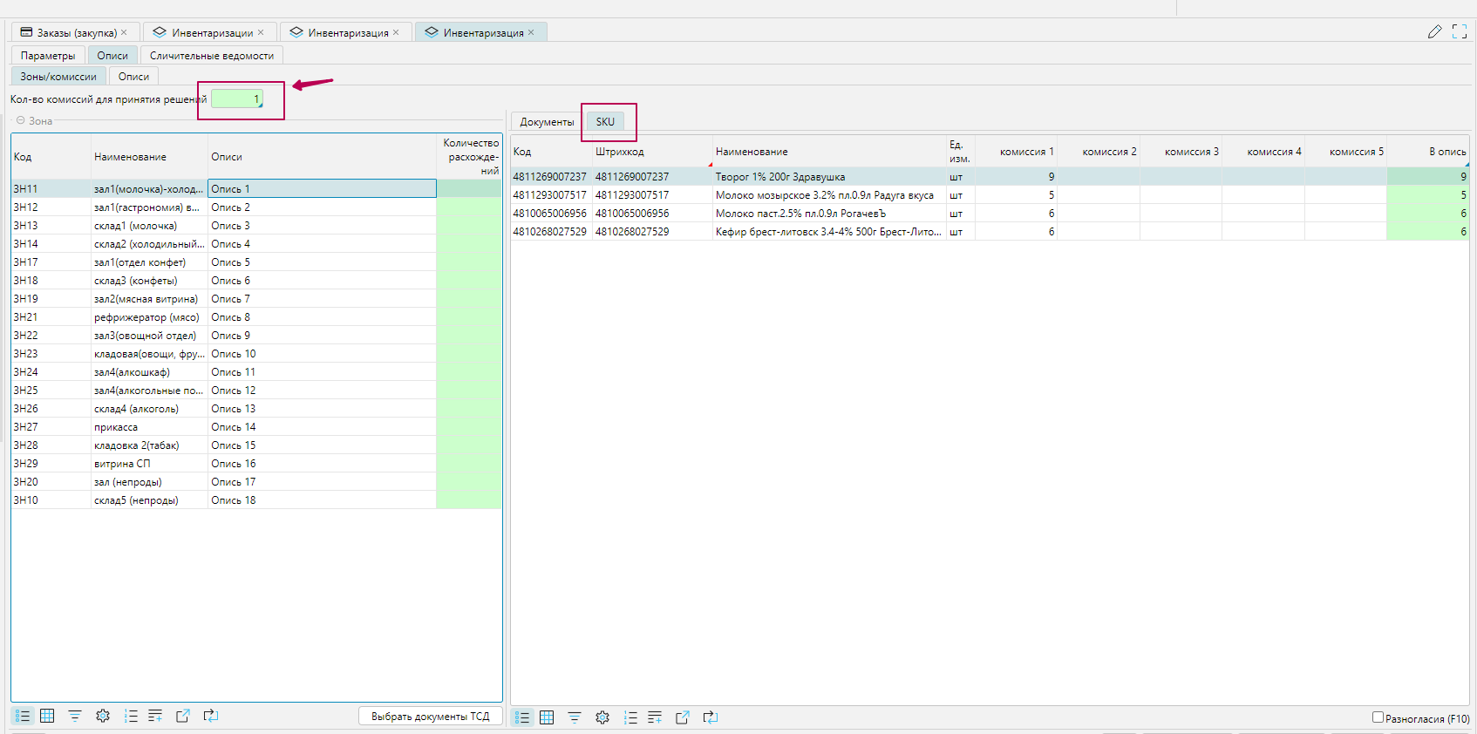
Task: Click export icon under the SKU table
Action: (683, 717)
